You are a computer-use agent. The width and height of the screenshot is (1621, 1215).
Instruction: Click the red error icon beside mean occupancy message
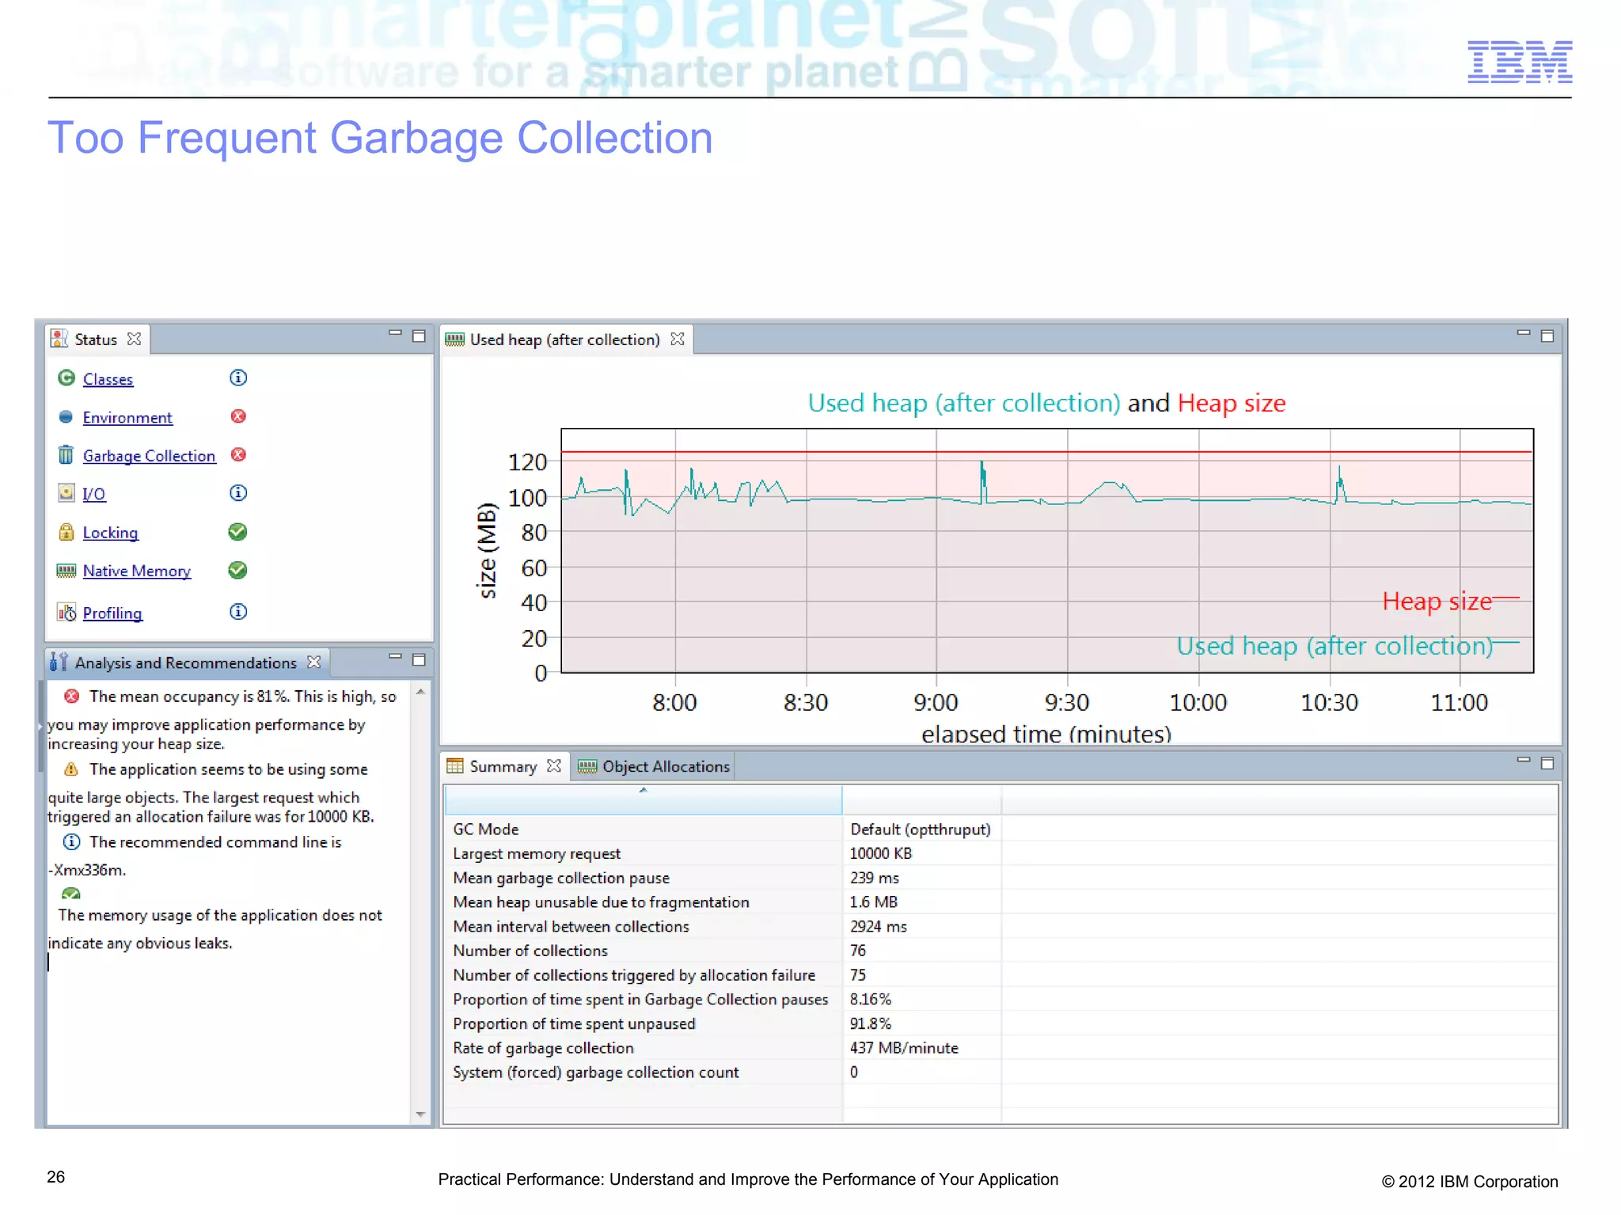(x=72, y=696)
